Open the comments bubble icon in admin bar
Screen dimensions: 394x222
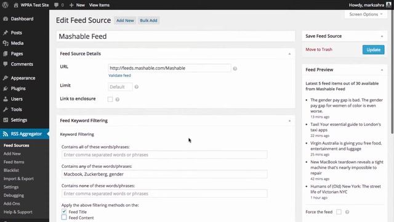pyautogui.click(x=56, y=5)
